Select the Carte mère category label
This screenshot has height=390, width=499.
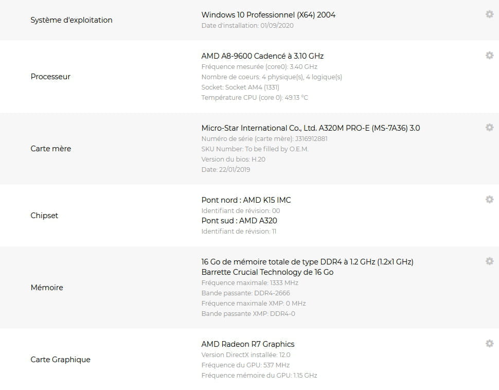[50, 148]
